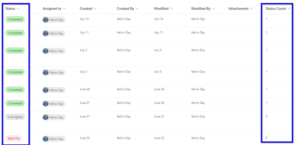The height and width of the screenshot is (145, 299).
Task: Expand the Created By column options
Action: tap(137, 9)
